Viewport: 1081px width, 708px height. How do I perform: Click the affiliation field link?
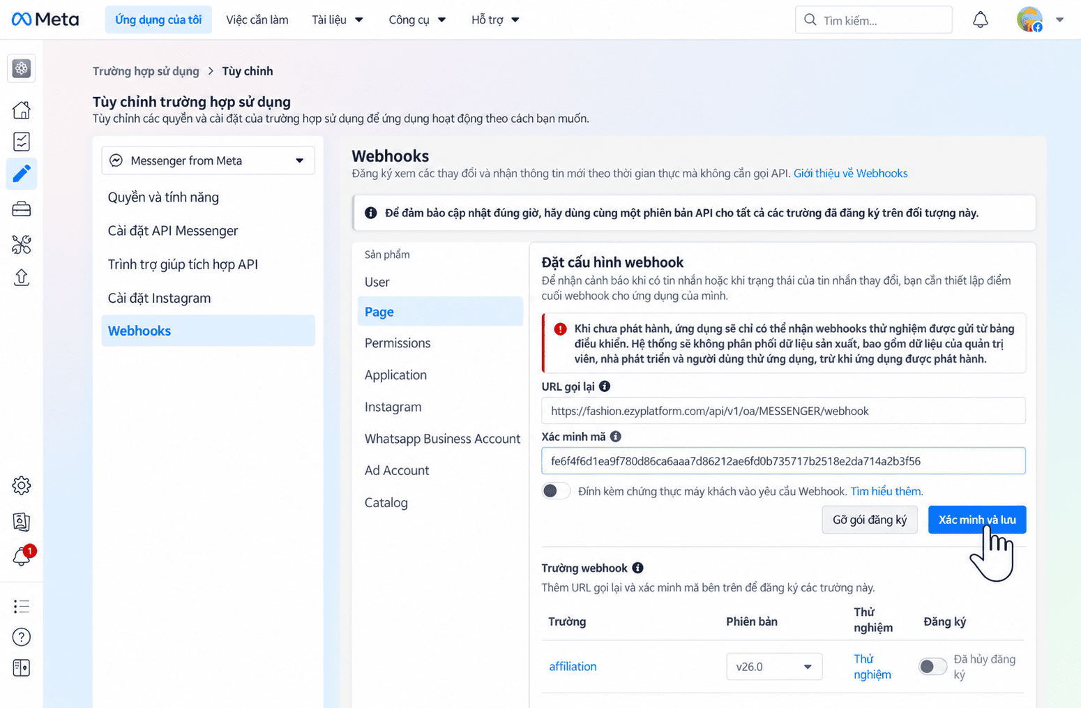[x=573, y=666]
